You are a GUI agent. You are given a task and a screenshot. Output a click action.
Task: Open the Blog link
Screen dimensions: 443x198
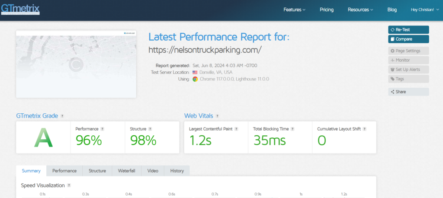coord(392,10)
